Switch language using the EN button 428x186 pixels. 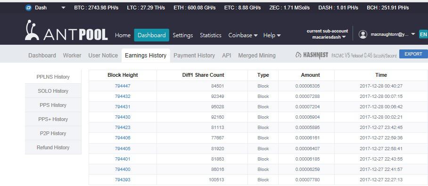pyautogui.click(x=423, y=34)
